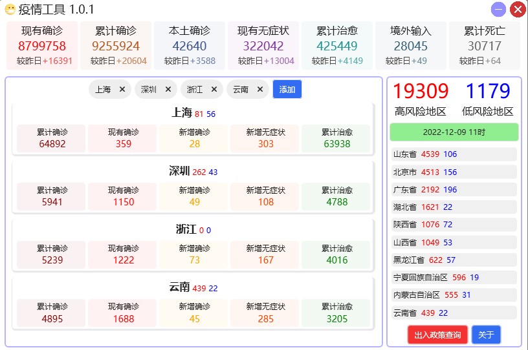The height and width of the screenshot is (350, 528).
Task: Click the blue 添加 button
Action: click(x=287, y=89)
